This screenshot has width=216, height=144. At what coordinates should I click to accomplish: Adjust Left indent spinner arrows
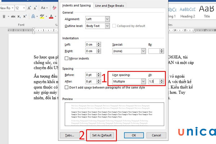click(x=99, y=45)
